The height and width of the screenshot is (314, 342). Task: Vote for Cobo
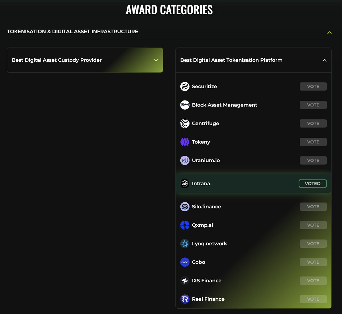(313, 262)
